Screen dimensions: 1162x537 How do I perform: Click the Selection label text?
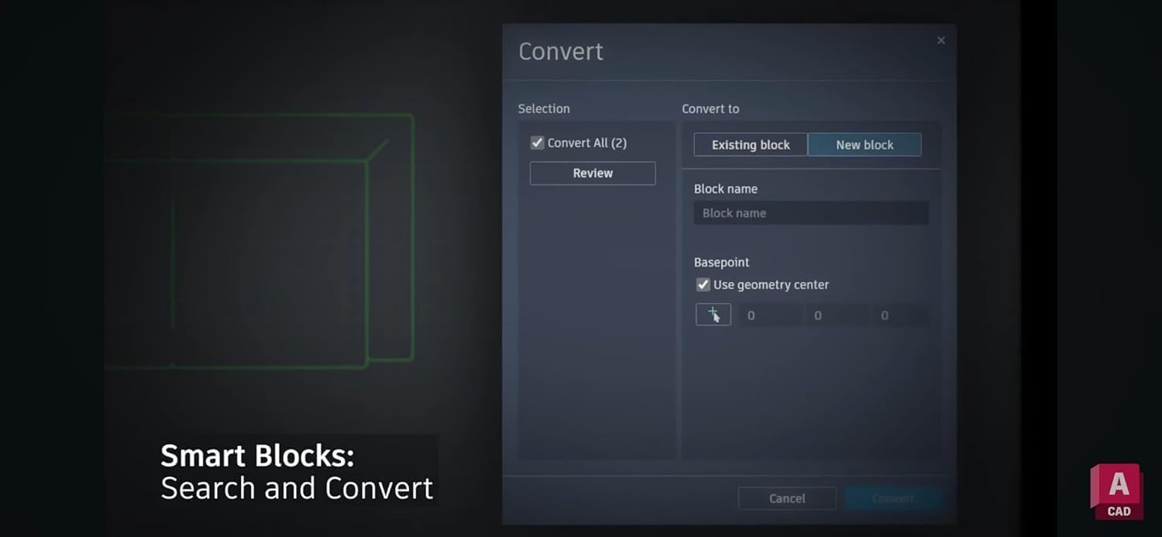pyautogui.click(x=544, y=108)
